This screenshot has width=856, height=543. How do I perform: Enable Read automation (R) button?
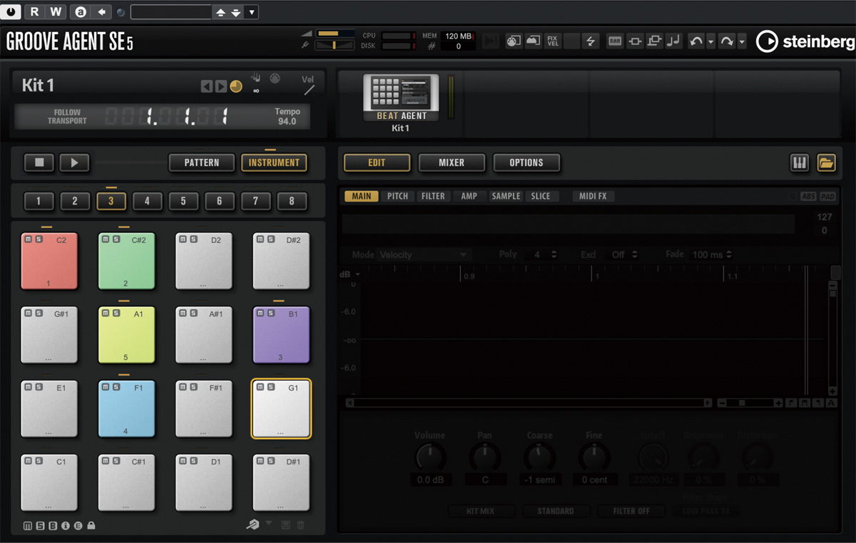[35, 11]
